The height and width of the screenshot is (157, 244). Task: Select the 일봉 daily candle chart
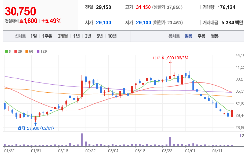[x=188, y=36]
